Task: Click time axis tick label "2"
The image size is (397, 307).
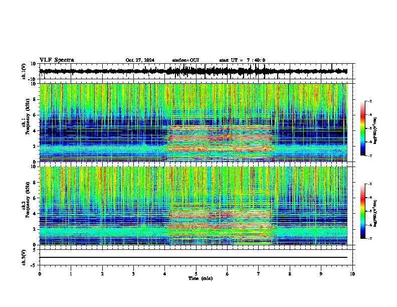Action: 102,274
